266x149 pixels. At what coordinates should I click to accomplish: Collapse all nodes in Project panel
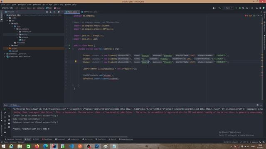tap(54, 12)
